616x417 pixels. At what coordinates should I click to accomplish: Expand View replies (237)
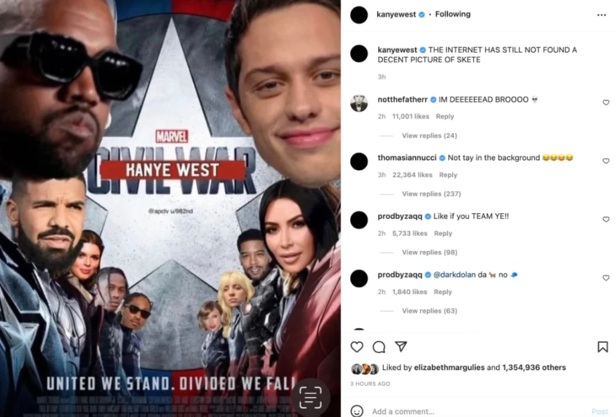[431, 194]
